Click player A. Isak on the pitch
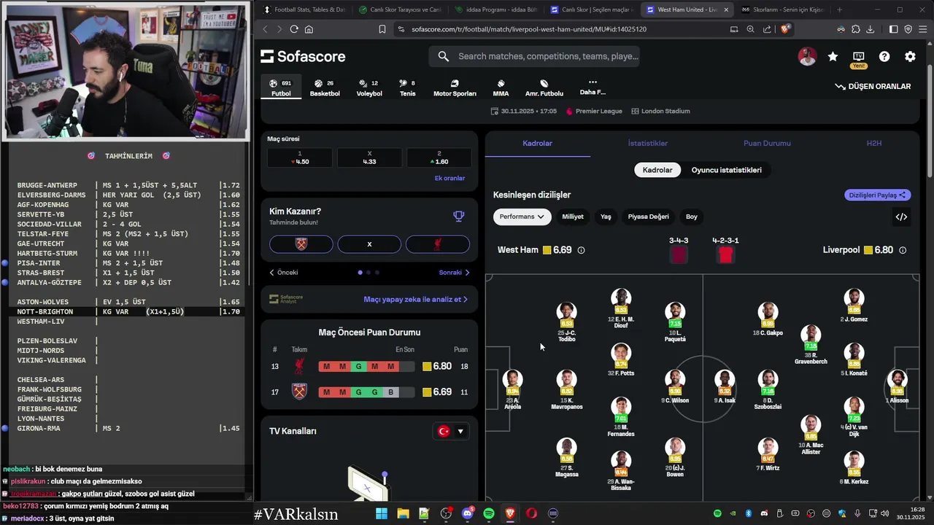Viewport: 934px width, 525px height. coord(725,386)
